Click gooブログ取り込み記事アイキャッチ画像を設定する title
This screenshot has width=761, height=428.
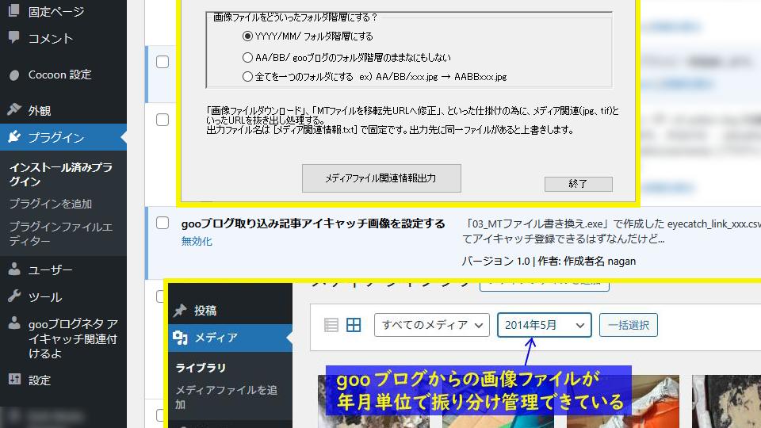313,224
